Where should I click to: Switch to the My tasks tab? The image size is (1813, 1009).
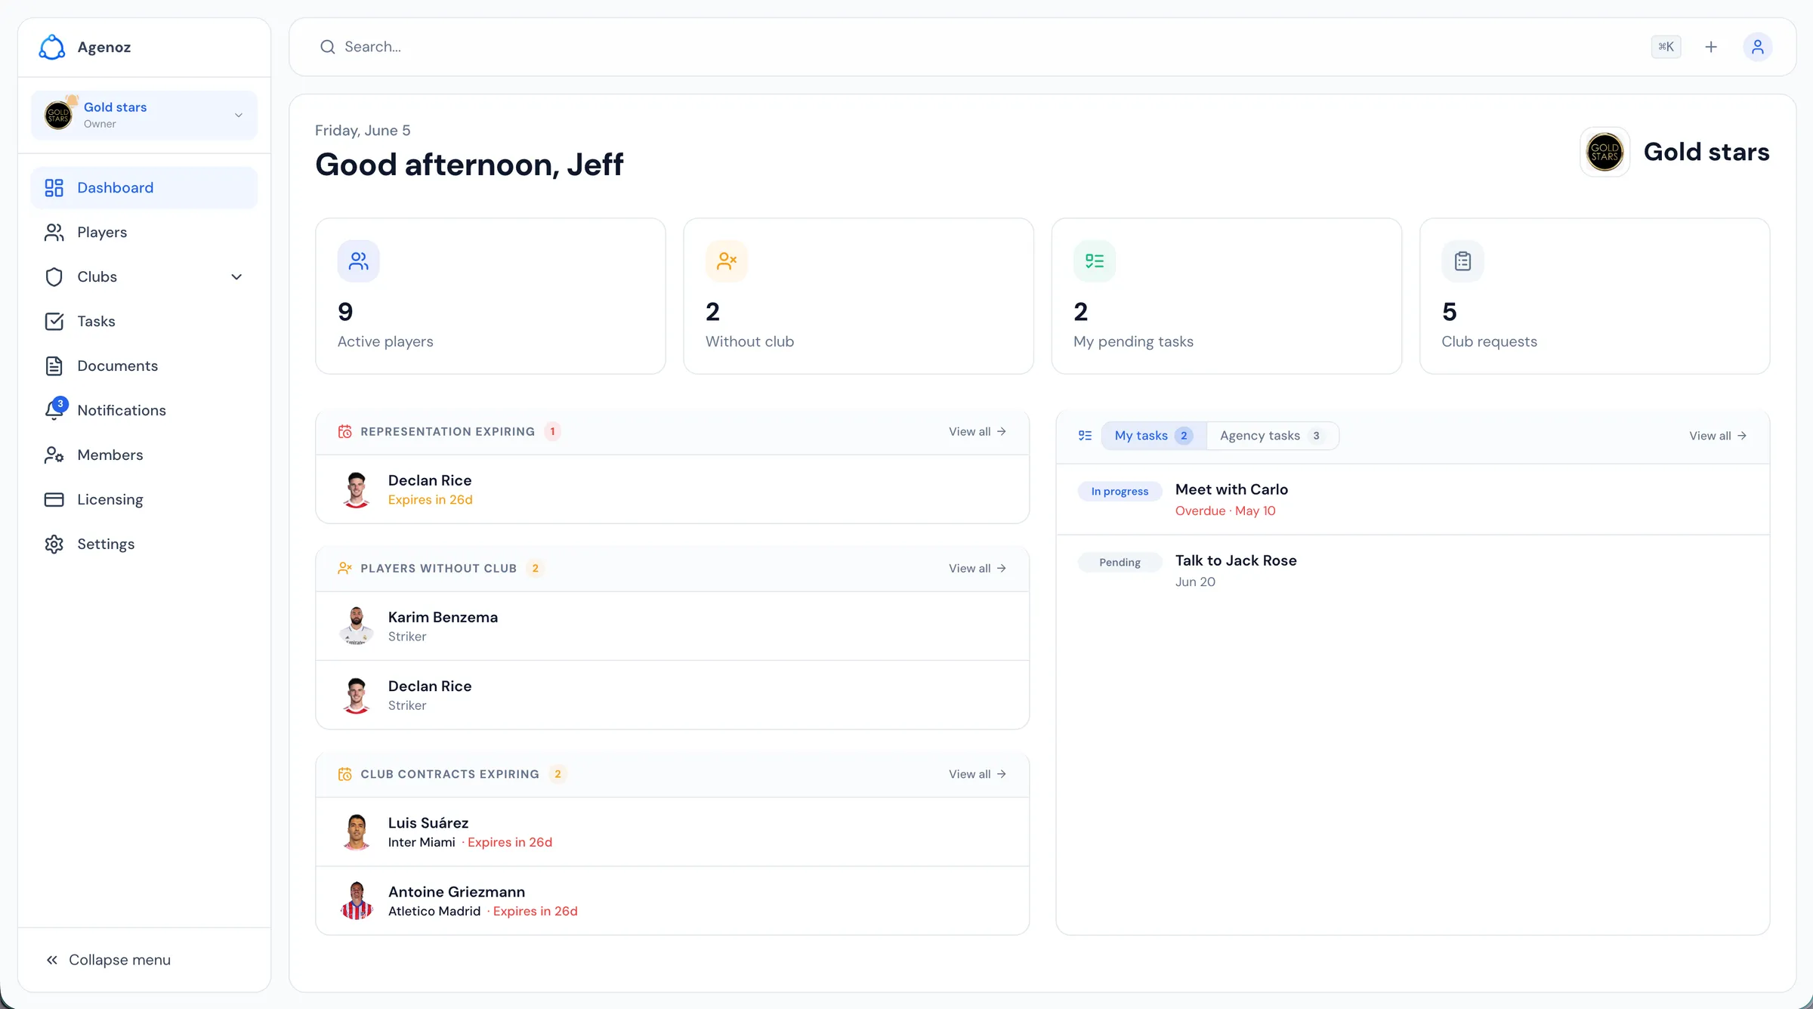1154,436
